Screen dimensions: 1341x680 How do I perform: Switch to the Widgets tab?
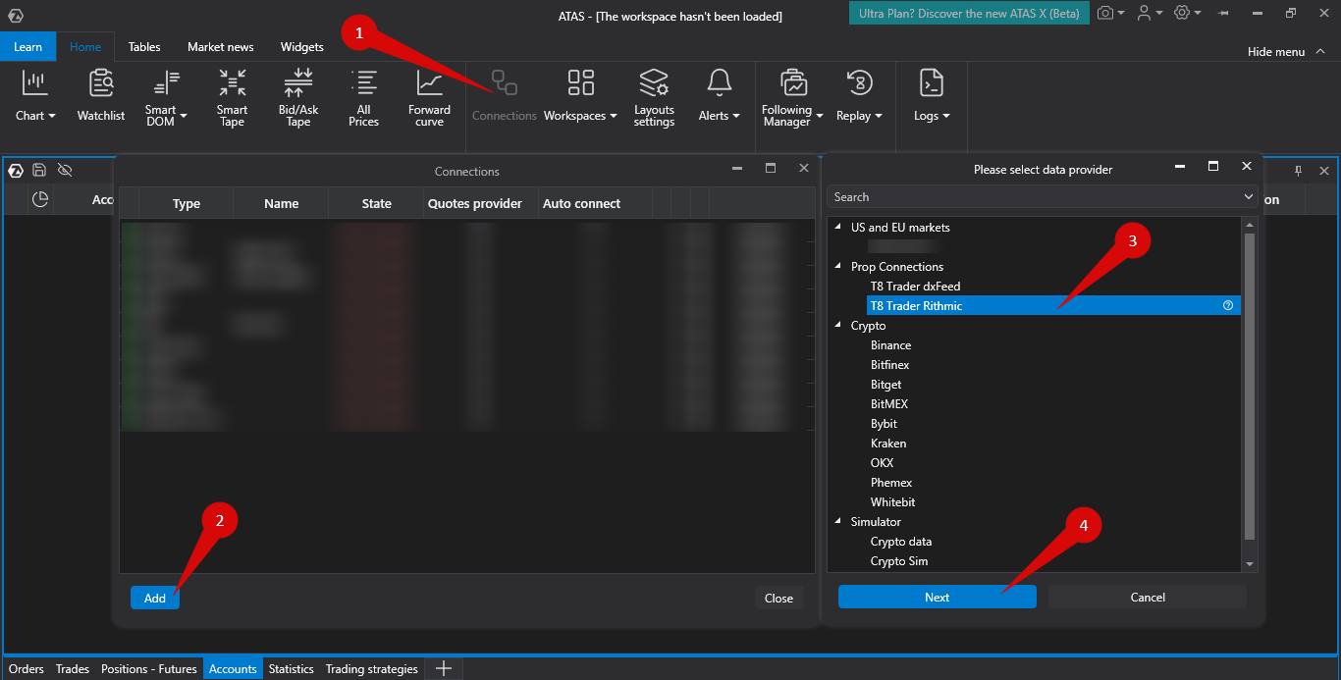pos(302,46)
